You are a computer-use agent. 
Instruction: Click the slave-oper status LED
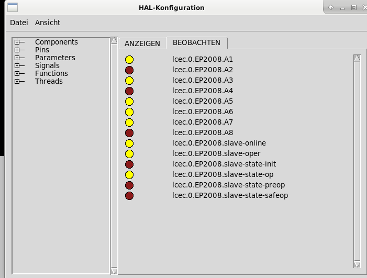pyautogui.click(x=129, y=154)
